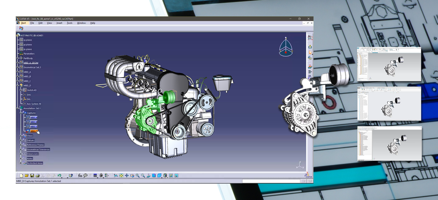This screenshot has width=438, height=200.
Task: Select Dimensions in the tree
Action: (x=33, y=154)
